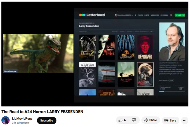Toggle the eye visibility filter icon
Screen dimensions: 190x127
point(152,31)
